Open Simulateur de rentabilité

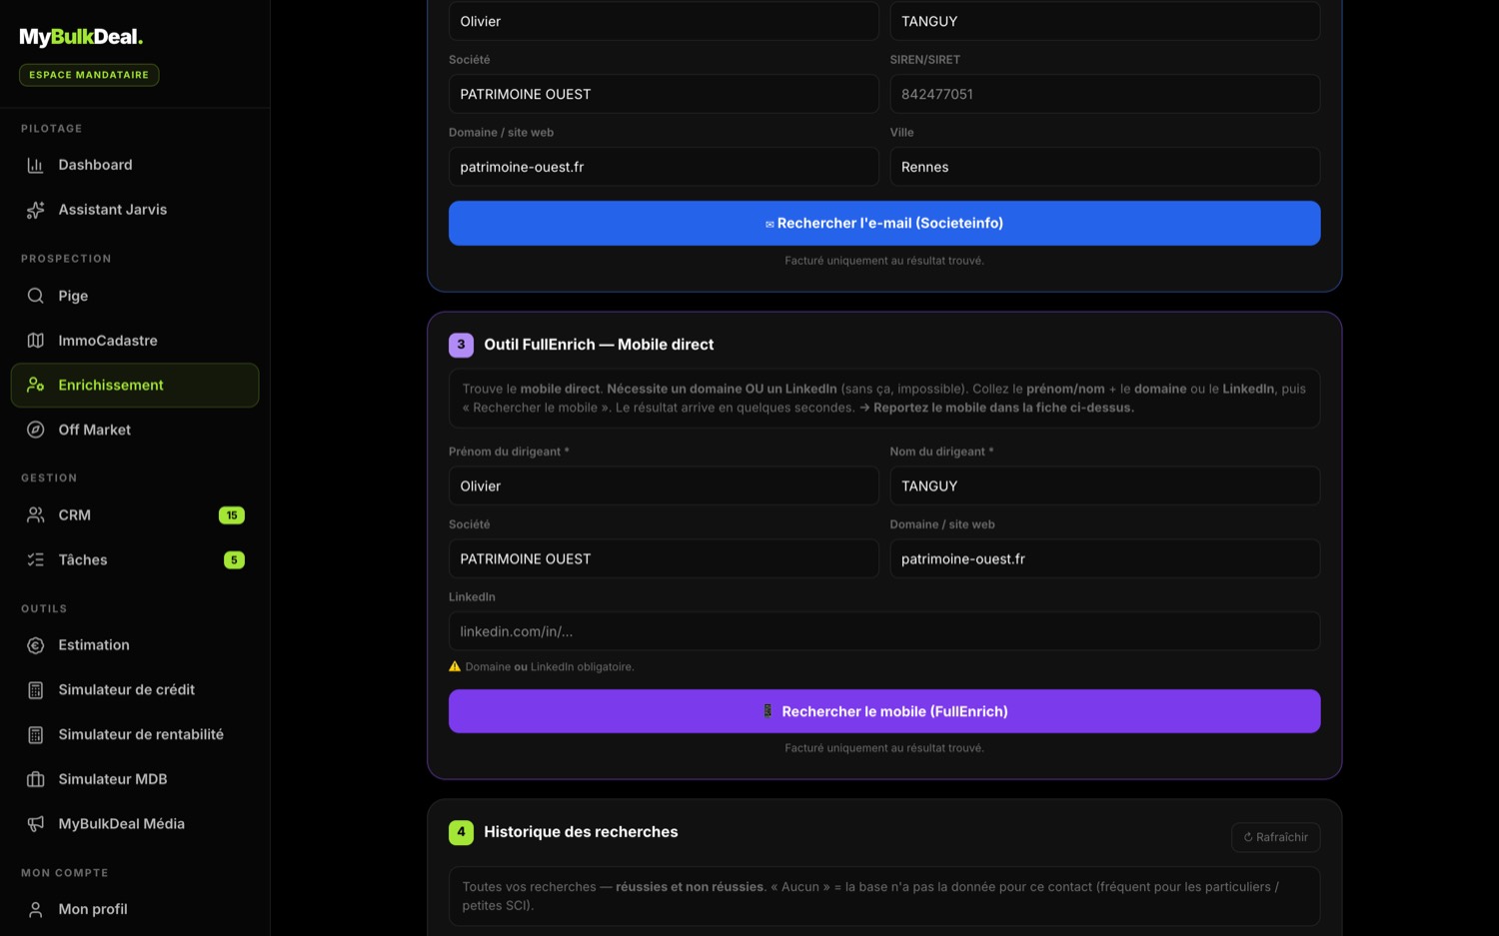click(x=135, y=735)
